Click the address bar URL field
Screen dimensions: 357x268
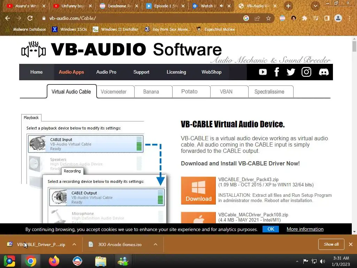143,18
